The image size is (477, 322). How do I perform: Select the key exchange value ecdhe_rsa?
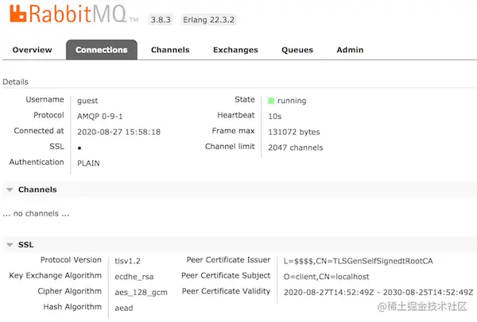[x=134, y=277]
